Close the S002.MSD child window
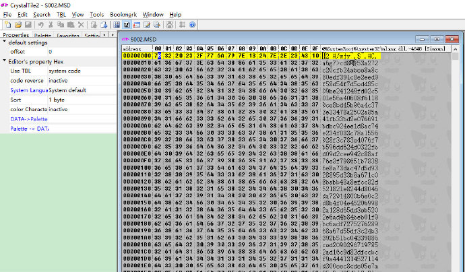The height and width of the screenshot is (272, 465). coord(452,39)
